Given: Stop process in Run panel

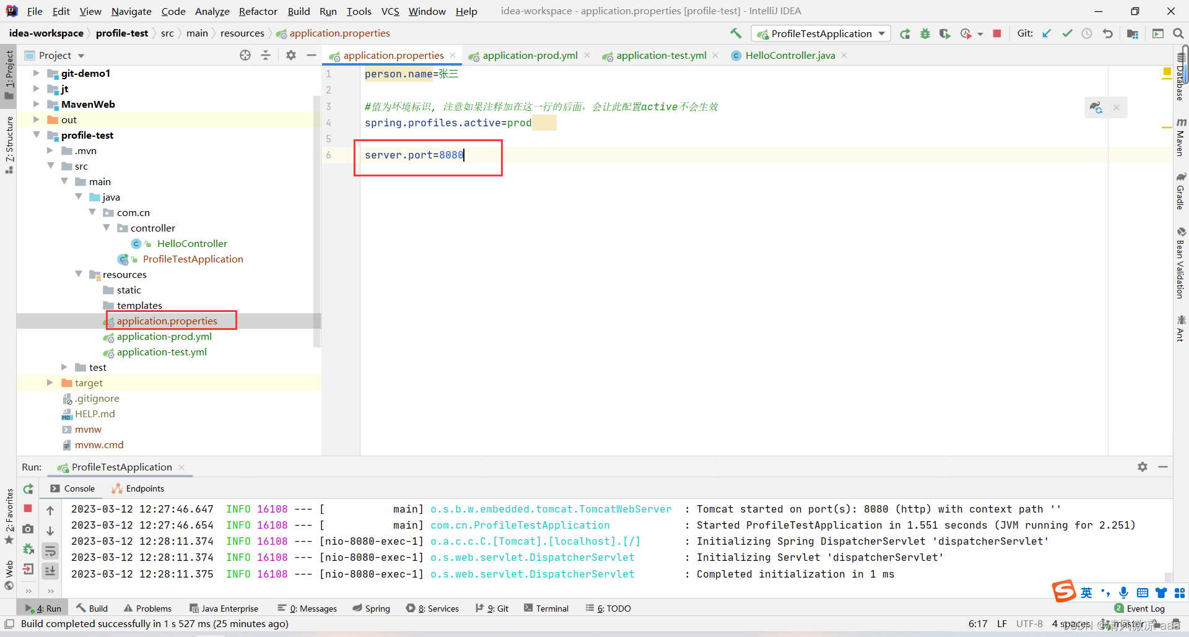Looking at the screenshot, I should [28, 508].
